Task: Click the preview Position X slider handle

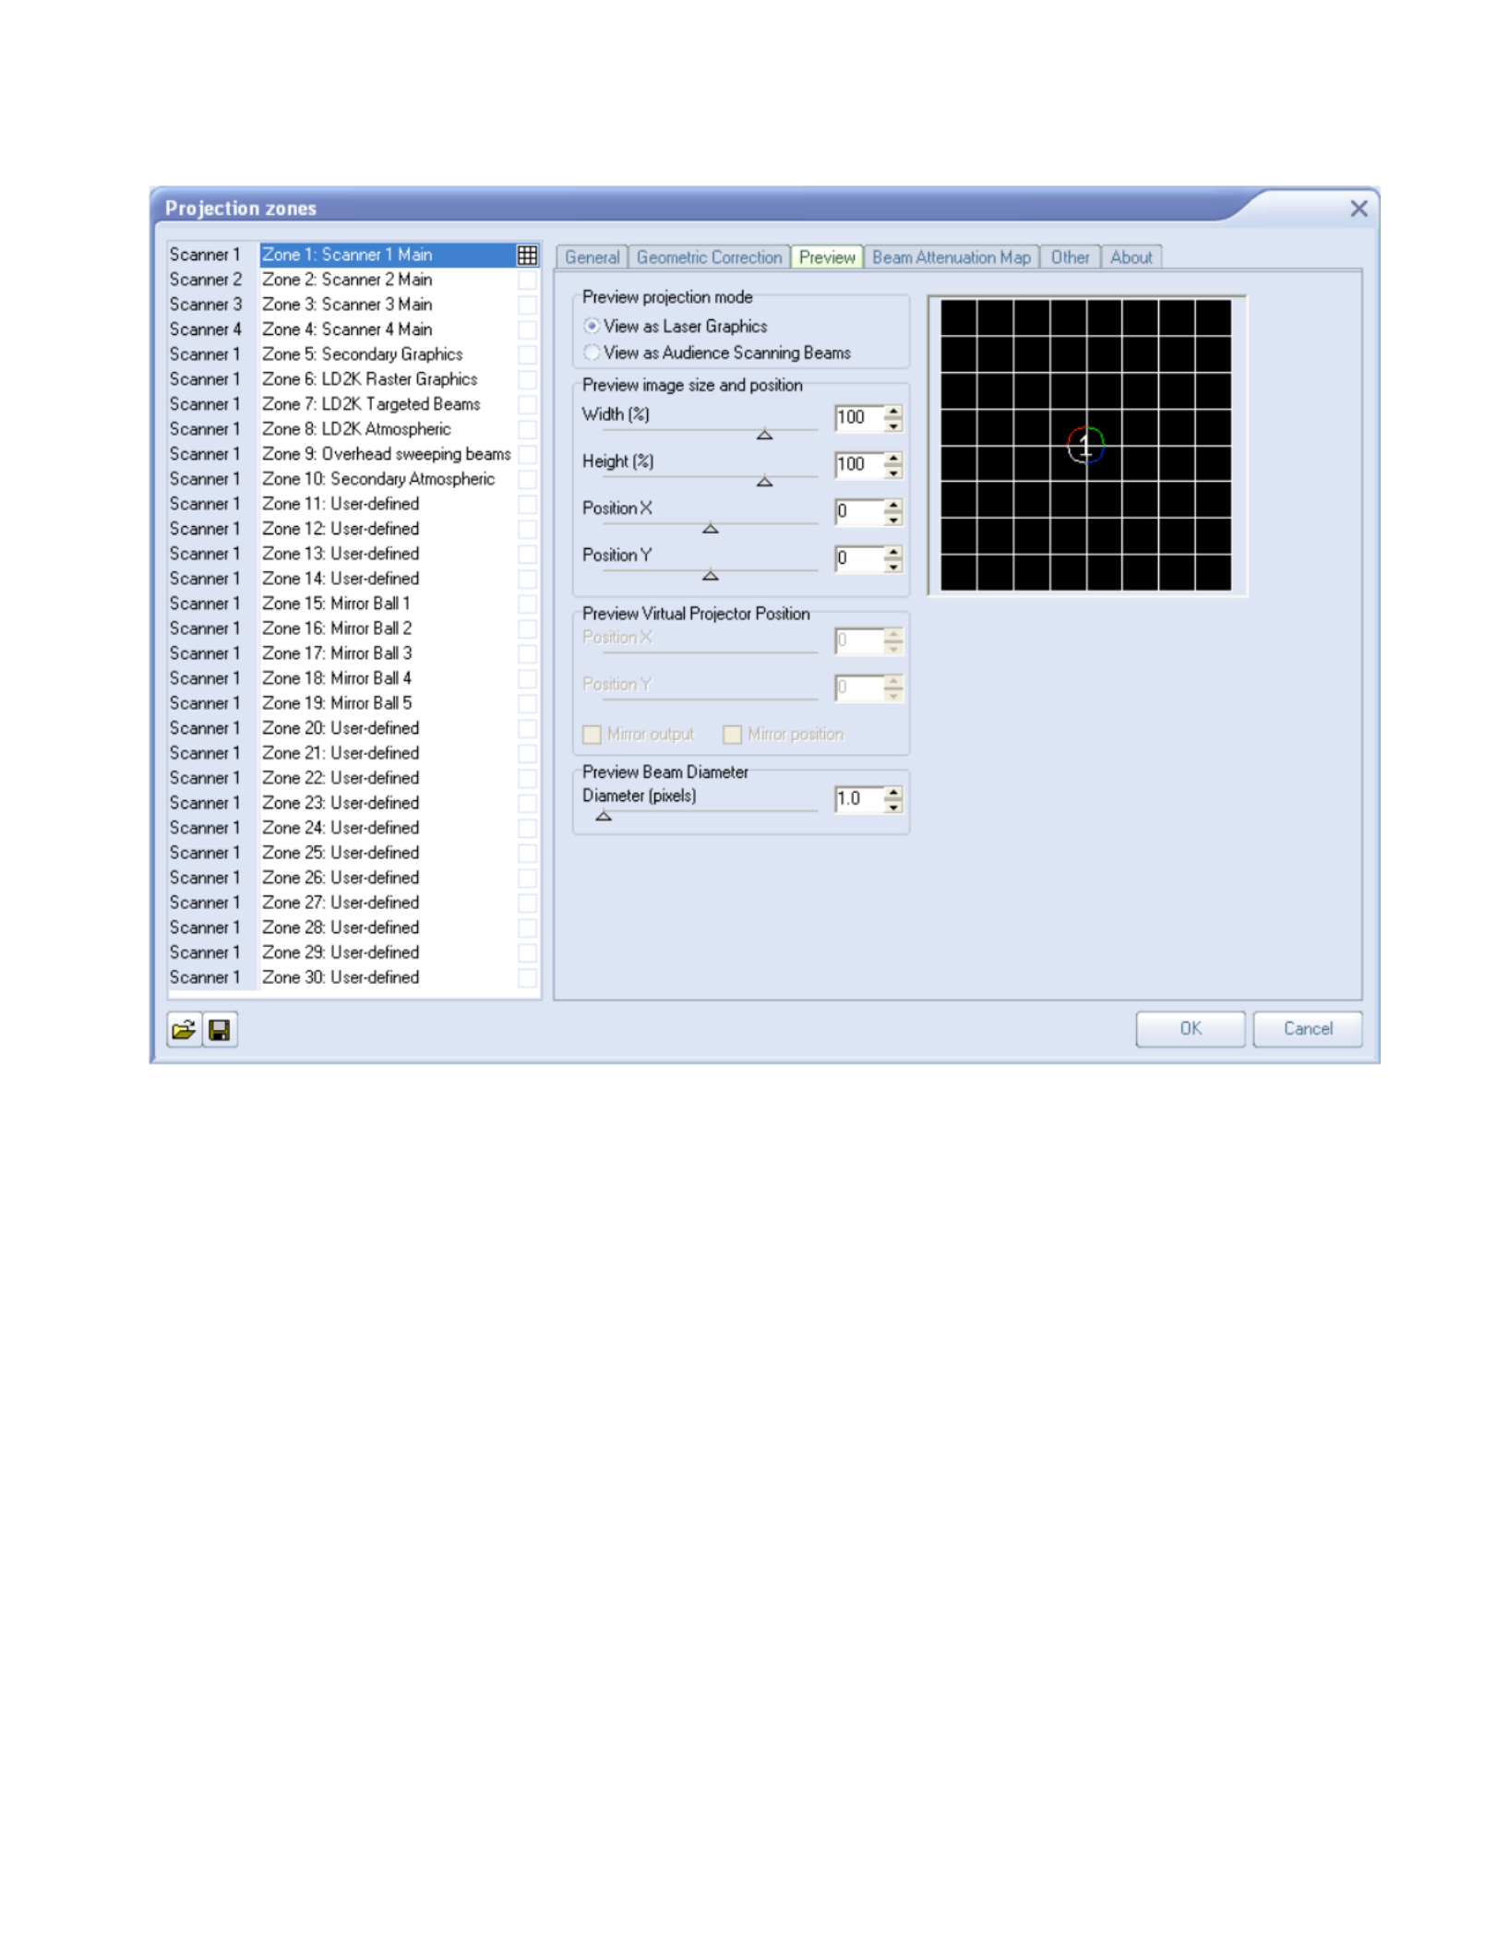Action: 710,529
